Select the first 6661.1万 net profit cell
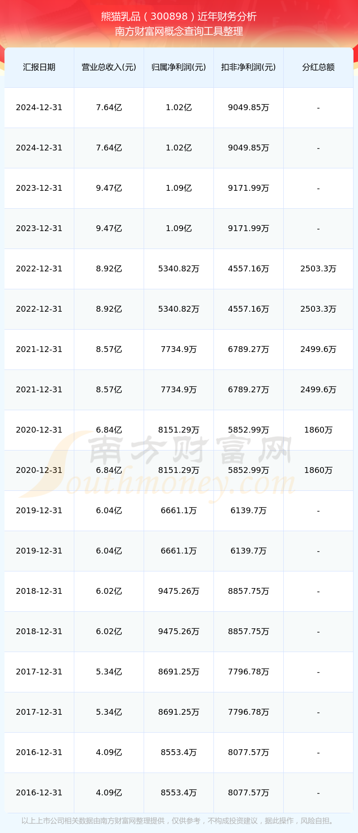 click(x=179, y=511)
